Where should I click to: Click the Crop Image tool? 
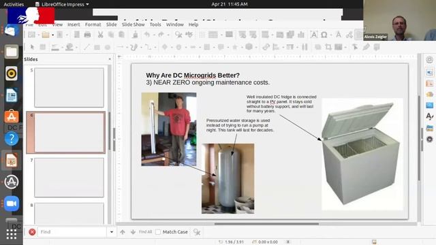328,47
